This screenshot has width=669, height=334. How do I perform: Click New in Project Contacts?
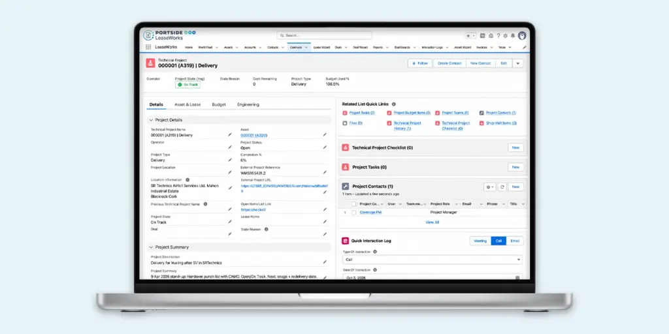coord(515,187)
